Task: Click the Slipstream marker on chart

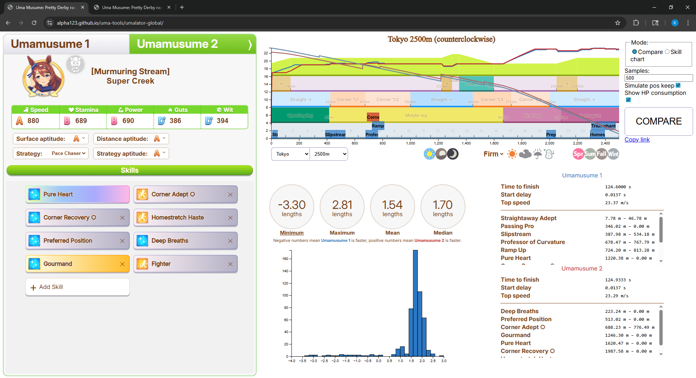Action: [335, 134]
